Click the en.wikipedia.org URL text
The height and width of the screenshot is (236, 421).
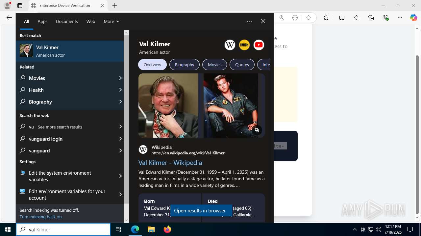tap(188, 153)
